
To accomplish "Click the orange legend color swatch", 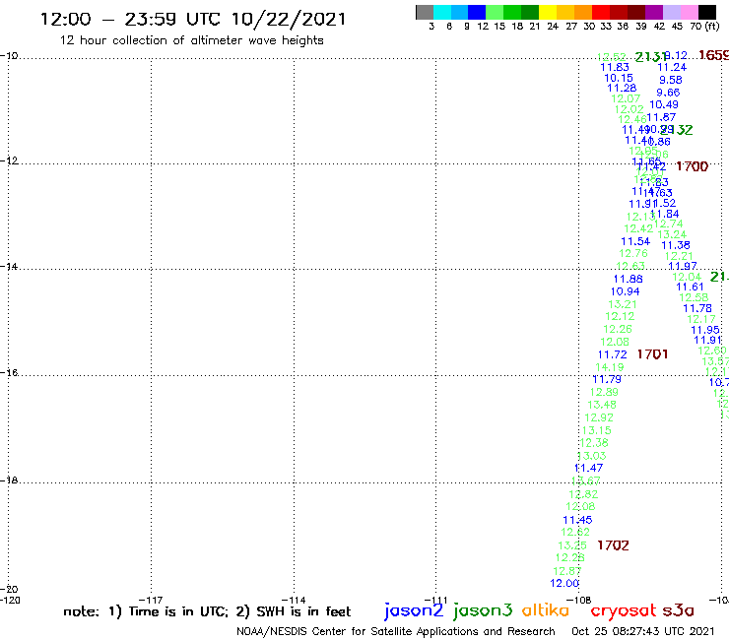I will tap(583, 12).
